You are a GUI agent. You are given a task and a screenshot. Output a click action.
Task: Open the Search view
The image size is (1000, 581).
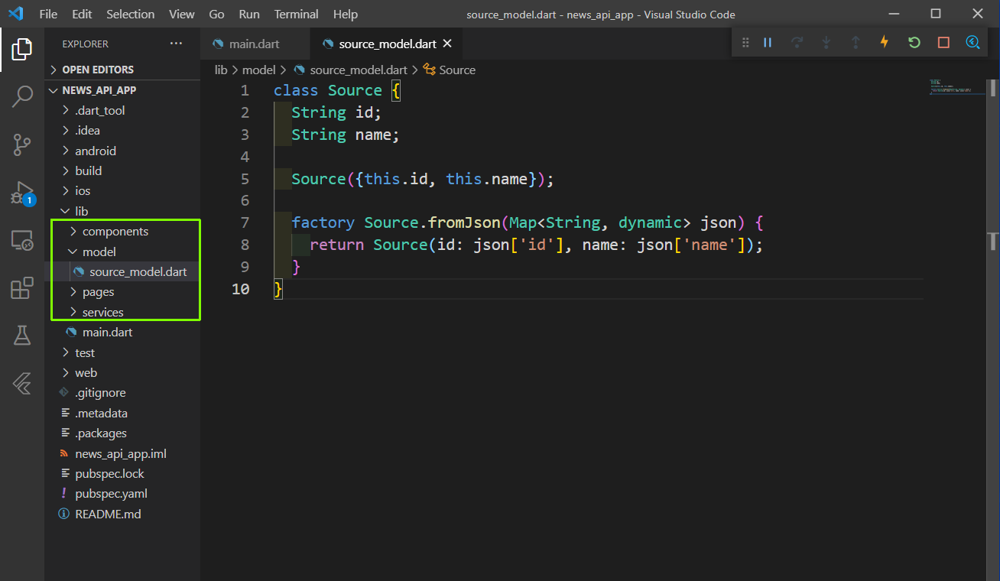[x=22, y=96]
